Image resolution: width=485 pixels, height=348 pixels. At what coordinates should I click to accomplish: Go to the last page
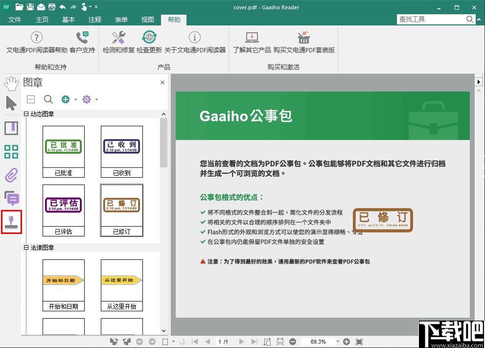(254, 342)
